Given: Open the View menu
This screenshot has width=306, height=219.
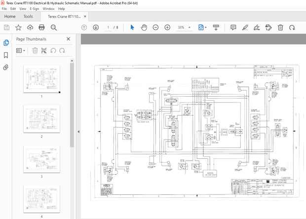Looking at the screenshot, I should pos(23,9).
